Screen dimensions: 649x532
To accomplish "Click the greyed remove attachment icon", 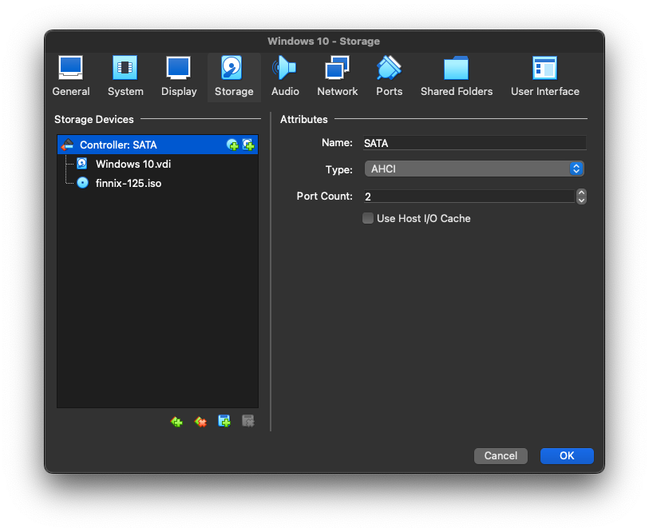I will tap(248, 421).
